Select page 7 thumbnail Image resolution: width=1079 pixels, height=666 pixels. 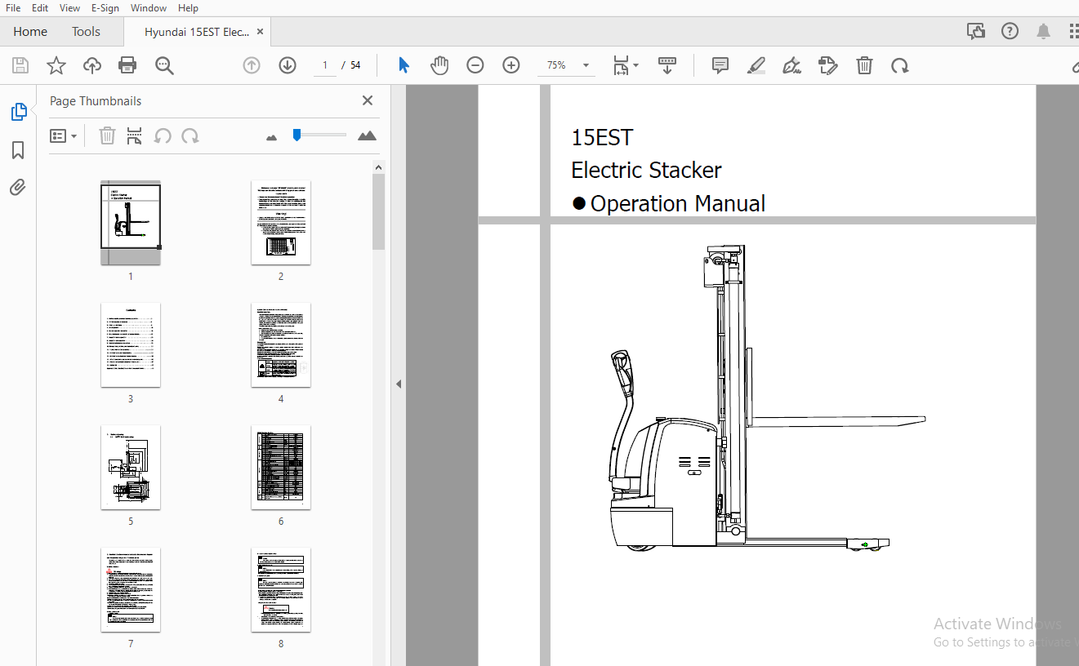tap(131, 590)
